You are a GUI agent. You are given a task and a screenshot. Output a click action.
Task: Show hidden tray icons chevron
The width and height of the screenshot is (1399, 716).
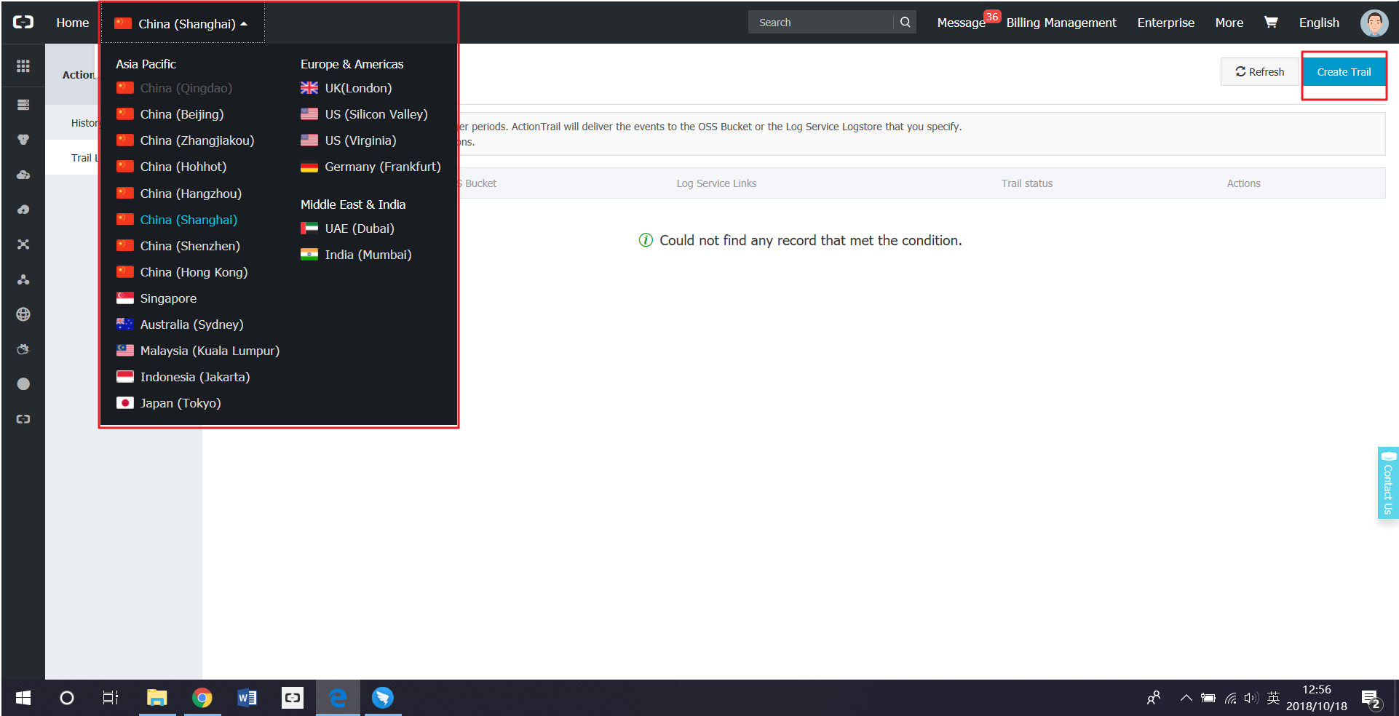point(1186,699)
